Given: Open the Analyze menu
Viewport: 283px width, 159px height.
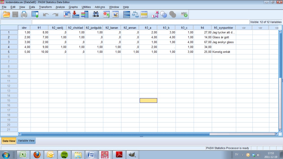Looking at the screenshot, I should [60, 7].
